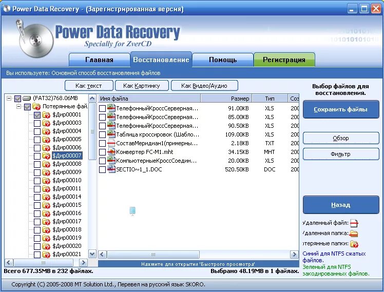Click the TXT icon of СоставМеридиан1 file

[111, 143]
